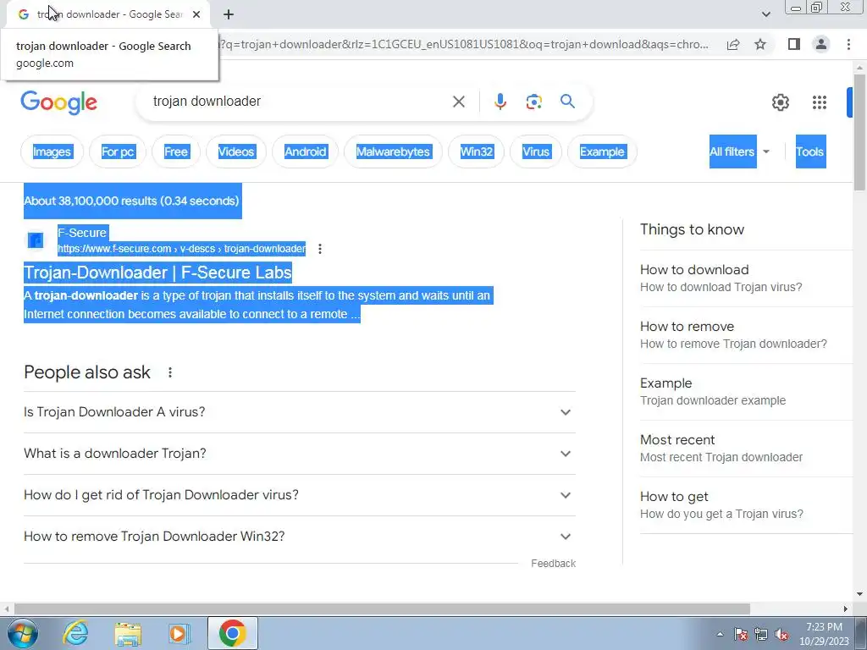Expand 'How do I get rid of Trojan Downloader virus?'
Viewport: 867px width, 650px height.
coord(299,495)
